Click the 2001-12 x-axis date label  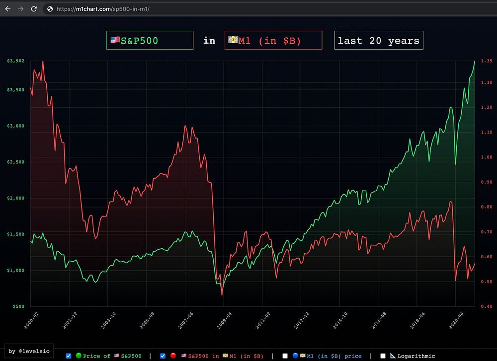click(70, 320)
